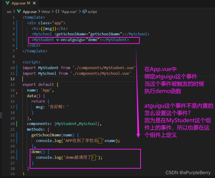Click the return keyword on line 16
215x178 pixels.
click(x=38, y=101)
